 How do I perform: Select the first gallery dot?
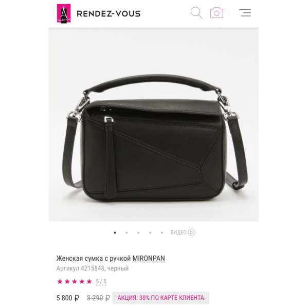coord(115,232)
